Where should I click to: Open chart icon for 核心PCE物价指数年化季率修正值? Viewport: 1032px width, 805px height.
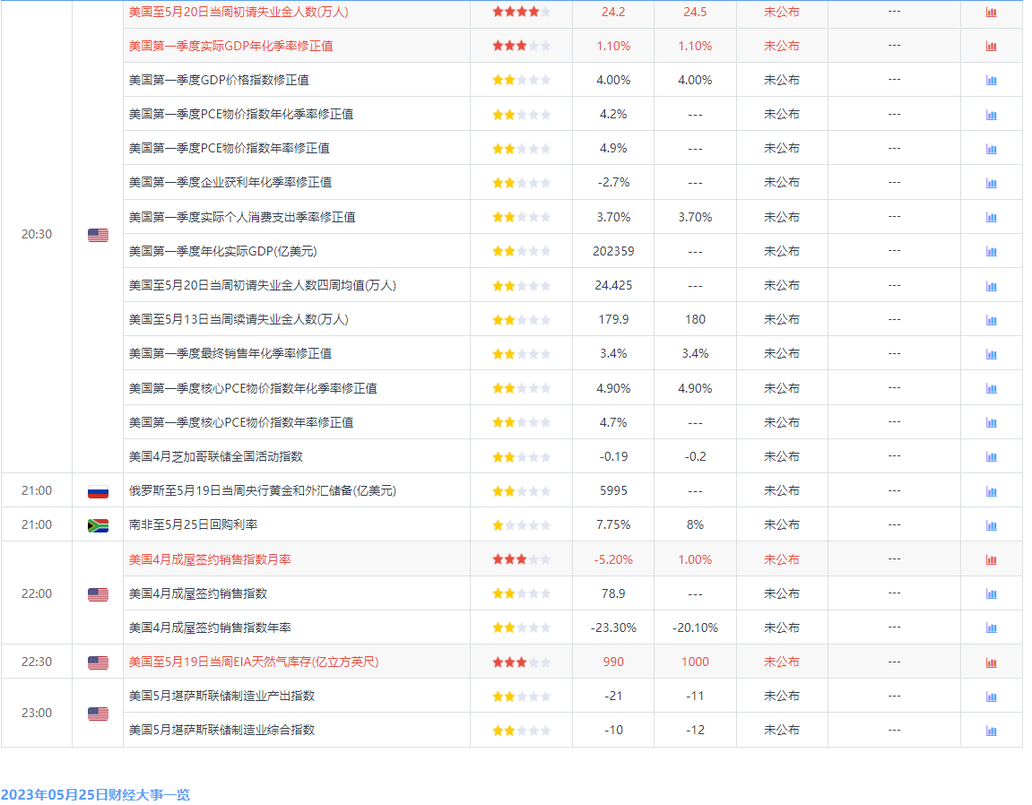(991, 388)
